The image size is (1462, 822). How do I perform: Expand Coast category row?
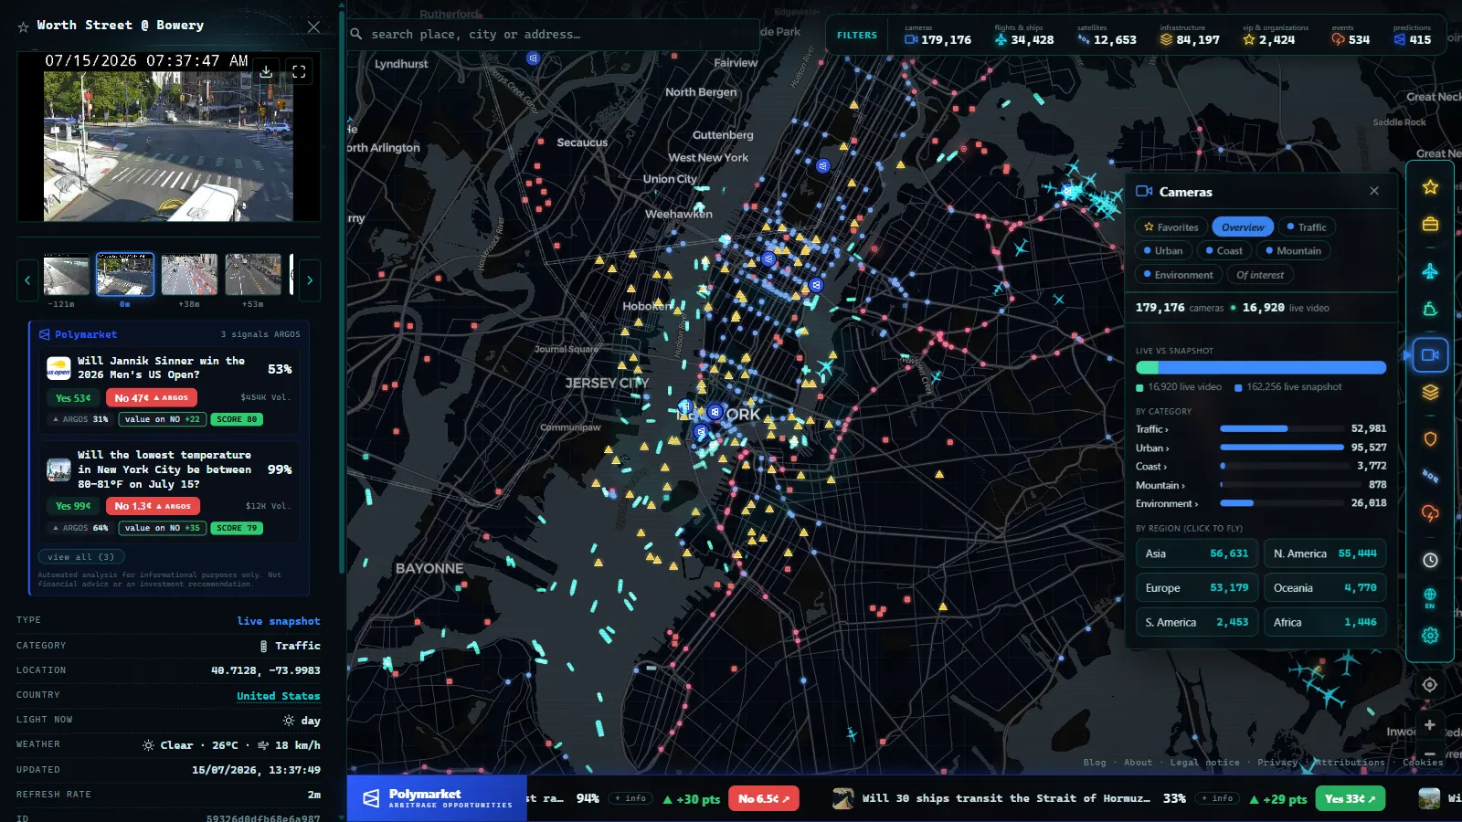pyautogui.click(x=1261, y=466)
